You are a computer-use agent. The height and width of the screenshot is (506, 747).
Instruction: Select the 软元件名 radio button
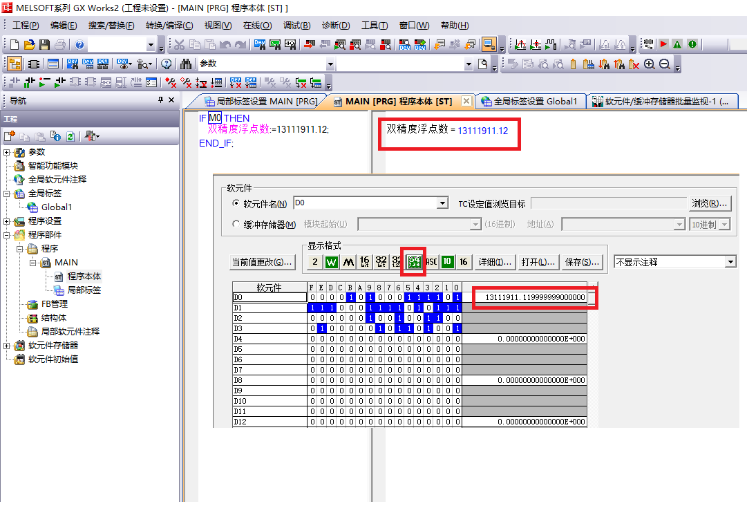[236, 204]
